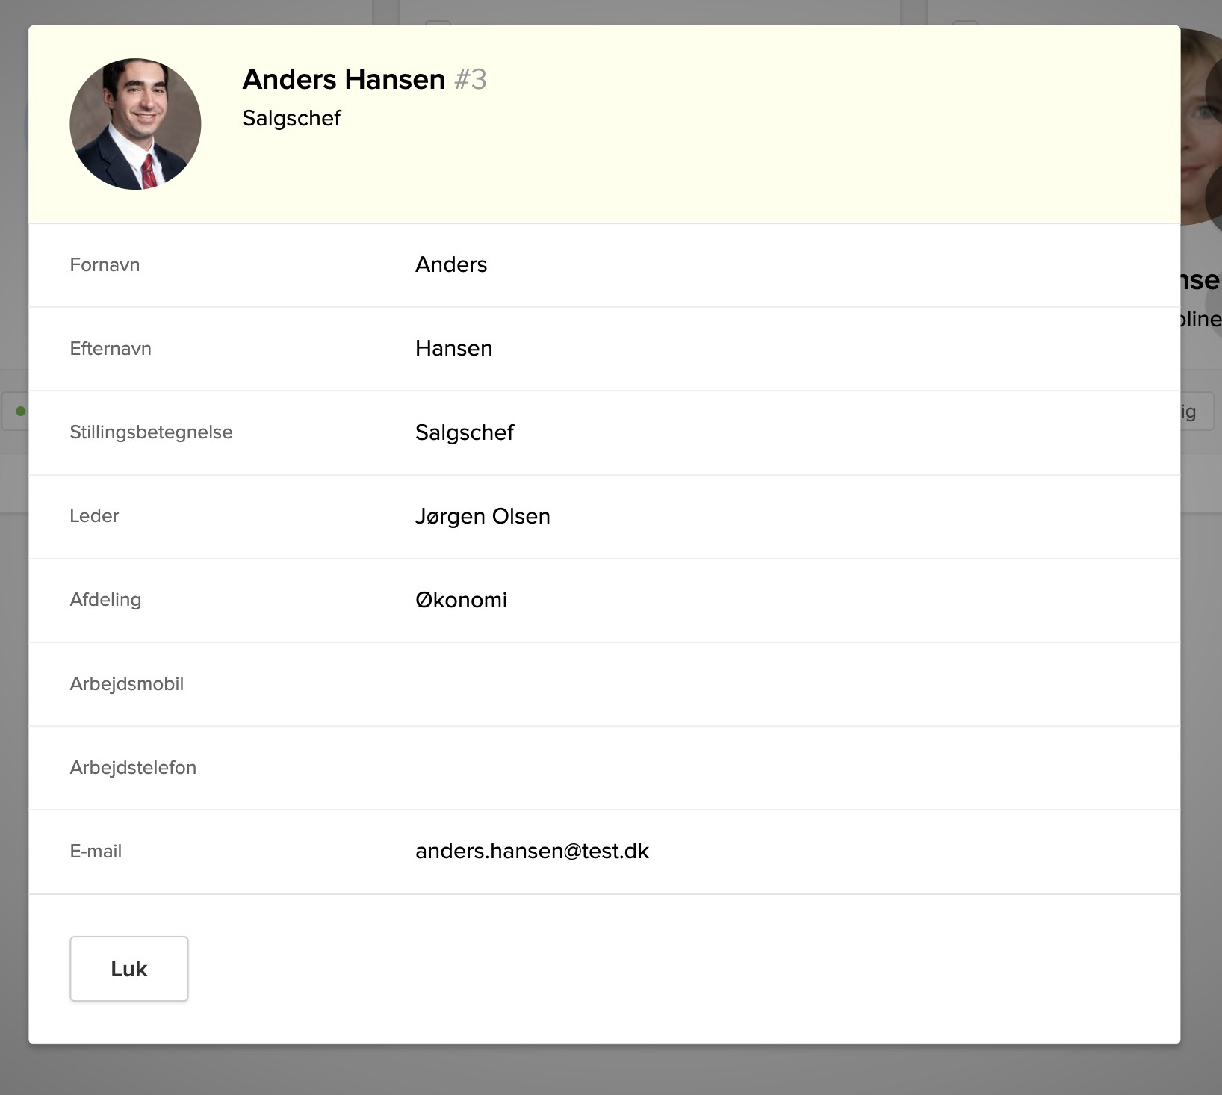1222x1095 pixels.
Task: Click the Arbejdstelefon field label
Action: tap(133, 767)
